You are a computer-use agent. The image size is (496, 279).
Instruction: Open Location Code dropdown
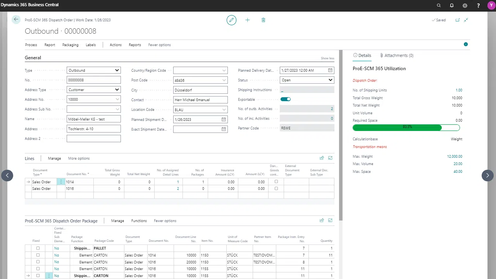point(224,110)
